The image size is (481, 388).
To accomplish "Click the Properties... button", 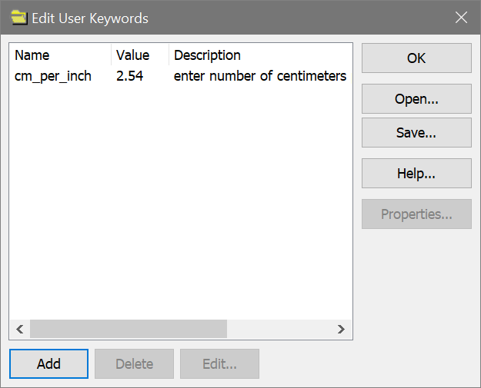I will pyautogui.click(x=416, y=214).
